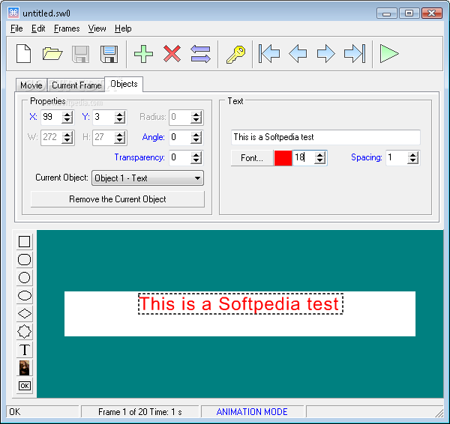Image resolution: width=450 pixels, height=424 pixels.
Task: Open the File menu
Action: tap(16, 28)
